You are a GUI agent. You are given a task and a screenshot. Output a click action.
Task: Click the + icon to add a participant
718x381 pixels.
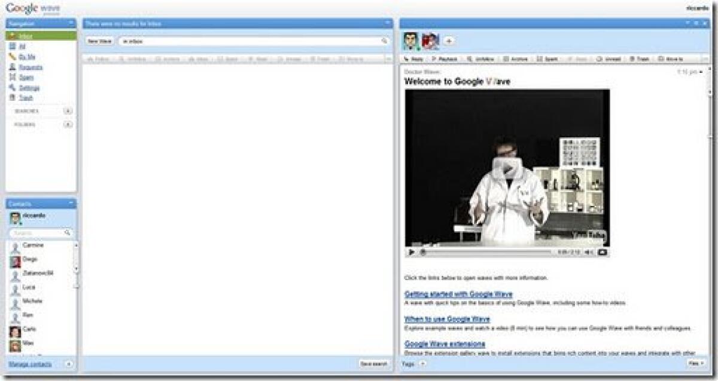pos(448,41)
